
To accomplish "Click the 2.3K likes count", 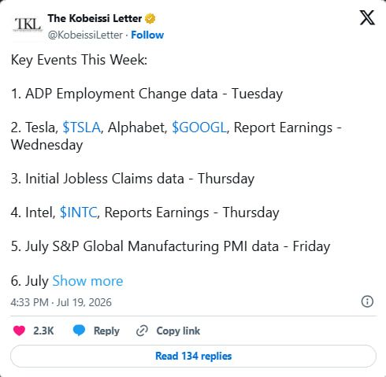I will click(43, 331).
